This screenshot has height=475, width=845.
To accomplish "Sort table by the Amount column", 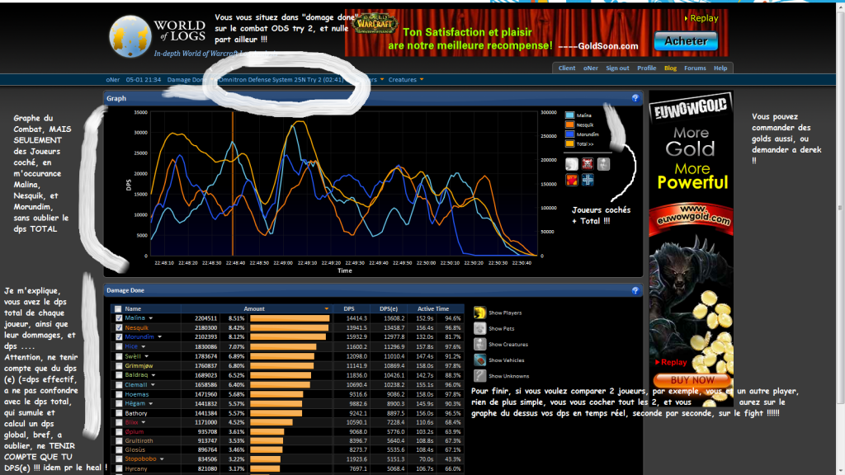I will (256, 309).
